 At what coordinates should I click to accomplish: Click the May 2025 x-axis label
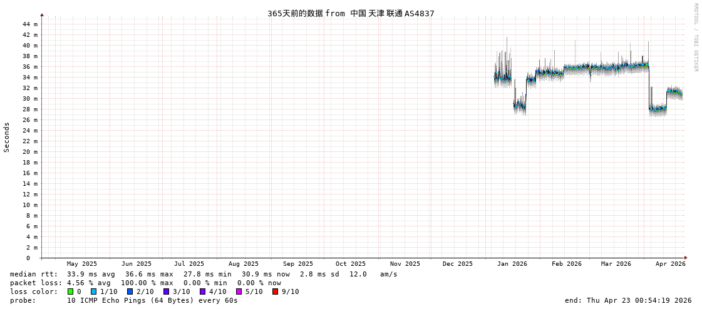tap(82, 264)
